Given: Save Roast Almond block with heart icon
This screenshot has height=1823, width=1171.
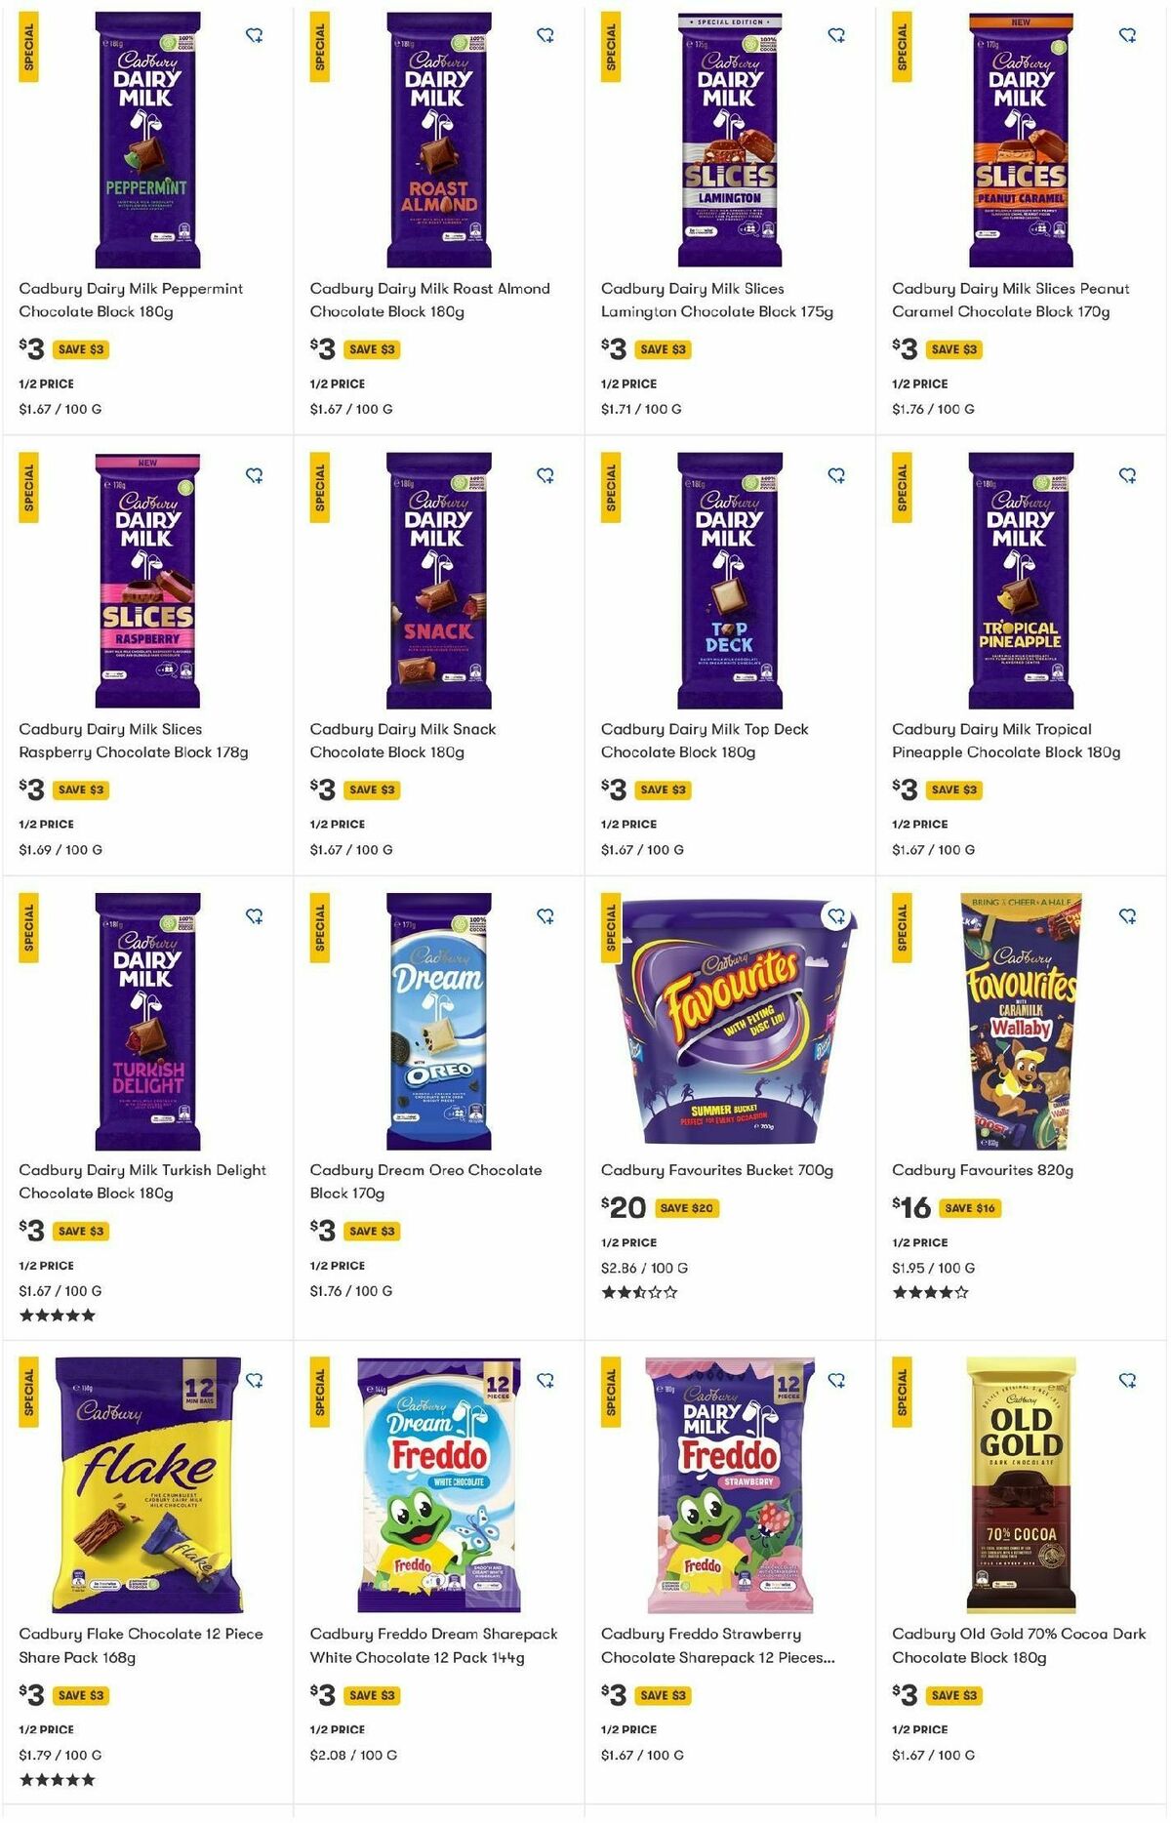Looking at the screenshot, I should click(545, 36).
